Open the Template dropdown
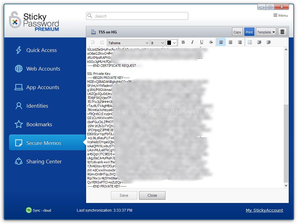Viewport: 298px width, 224px height. (x=266, y=32)
